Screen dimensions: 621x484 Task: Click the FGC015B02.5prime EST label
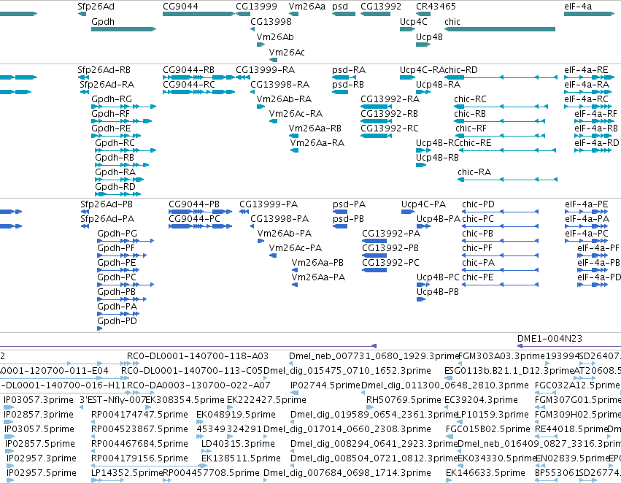(487, 429)
